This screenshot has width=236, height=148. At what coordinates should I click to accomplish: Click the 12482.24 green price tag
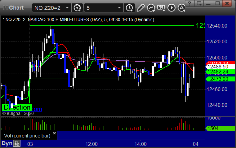pyautogui.click(x=220, y=72)
